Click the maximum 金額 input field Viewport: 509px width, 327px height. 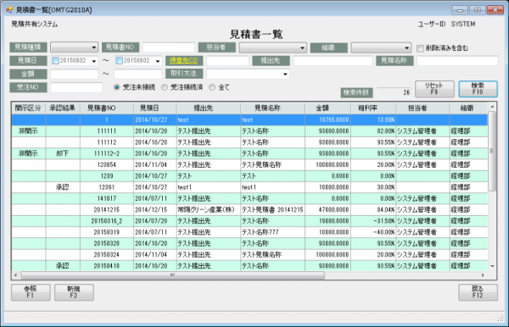137,74
